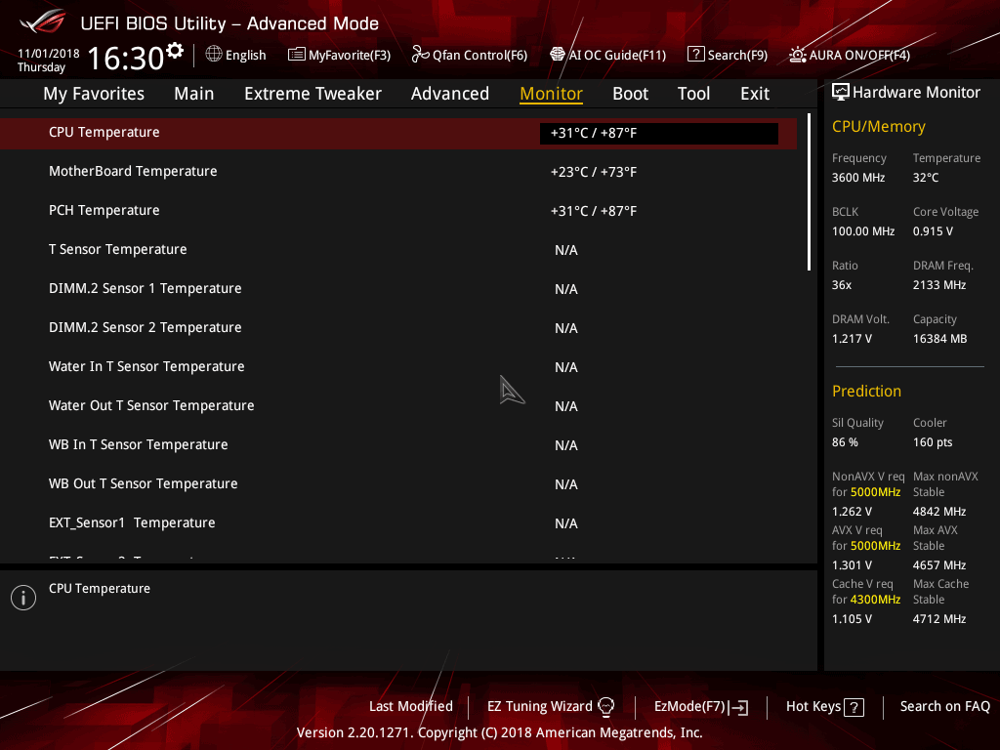
Task: Switch to EzMode(F7)
Action: pyautogui.click(x=701, y=707)
